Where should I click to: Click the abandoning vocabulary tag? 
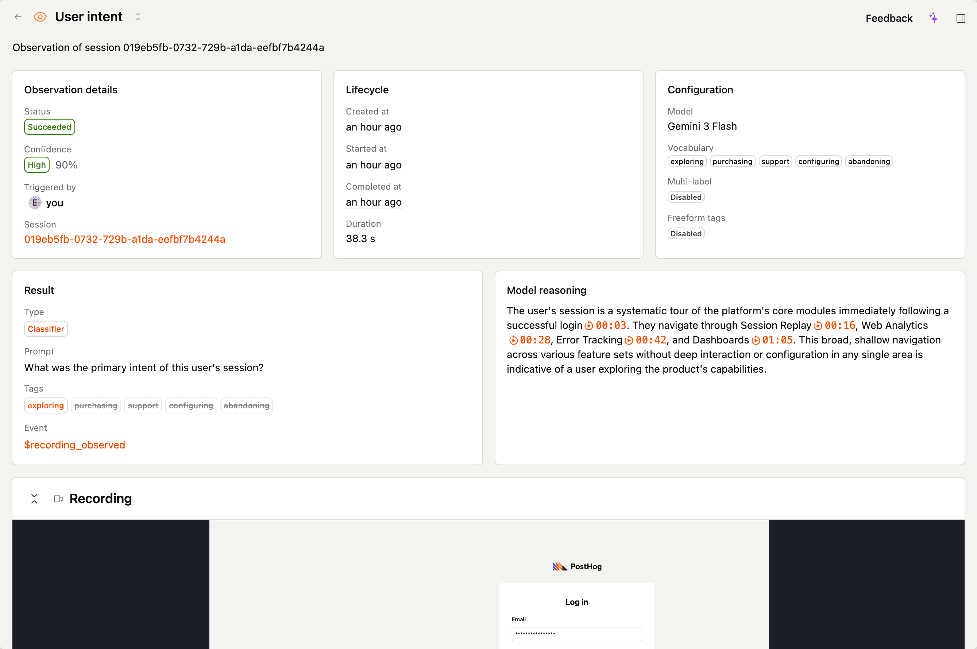coord(869,162)
